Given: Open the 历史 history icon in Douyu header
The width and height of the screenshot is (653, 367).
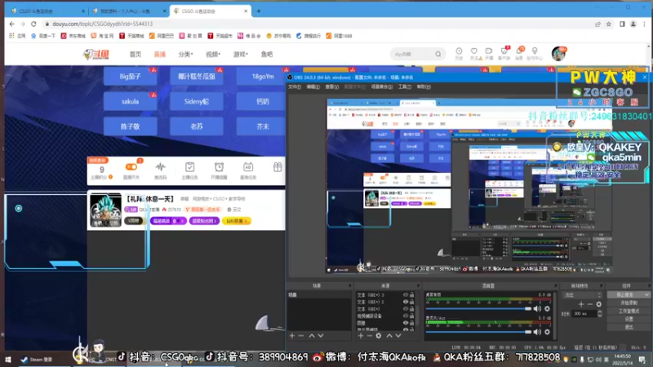Looking at the screenshot, I should [x=459, y=51].
